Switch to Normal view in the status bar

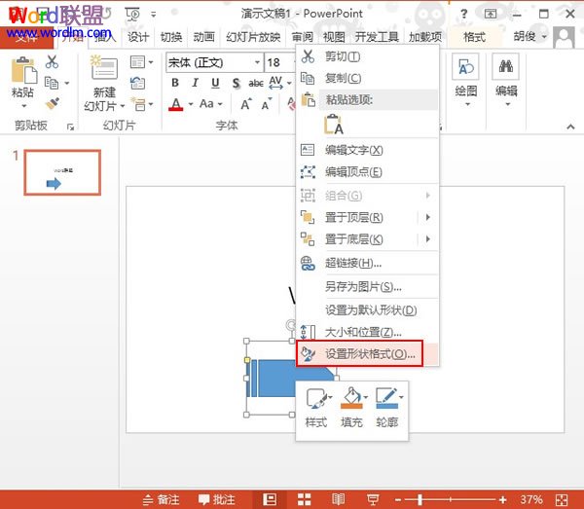point(270,499)
